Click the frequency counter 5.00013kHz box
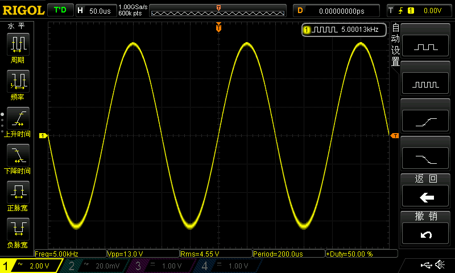The width and height of the screenshot is (455, 273). (x=344, y=30)
